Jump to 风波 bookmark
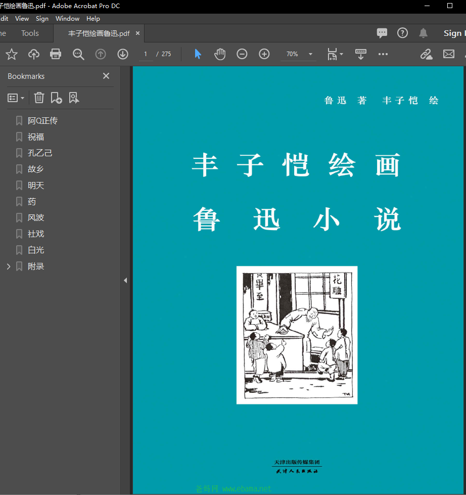This screenshot has height=495, width=466. pyautogui.click(x=36, y=218)
